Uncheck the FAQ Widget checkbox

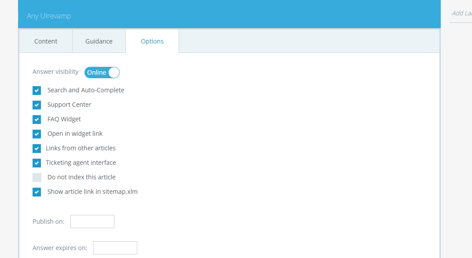coord(37,120)
